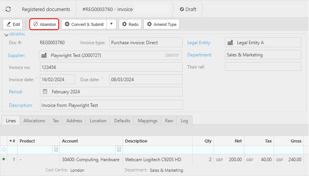Switch to the Allocations tab
This screenshot has width=309, height=176.
click(x=34, y=121)
